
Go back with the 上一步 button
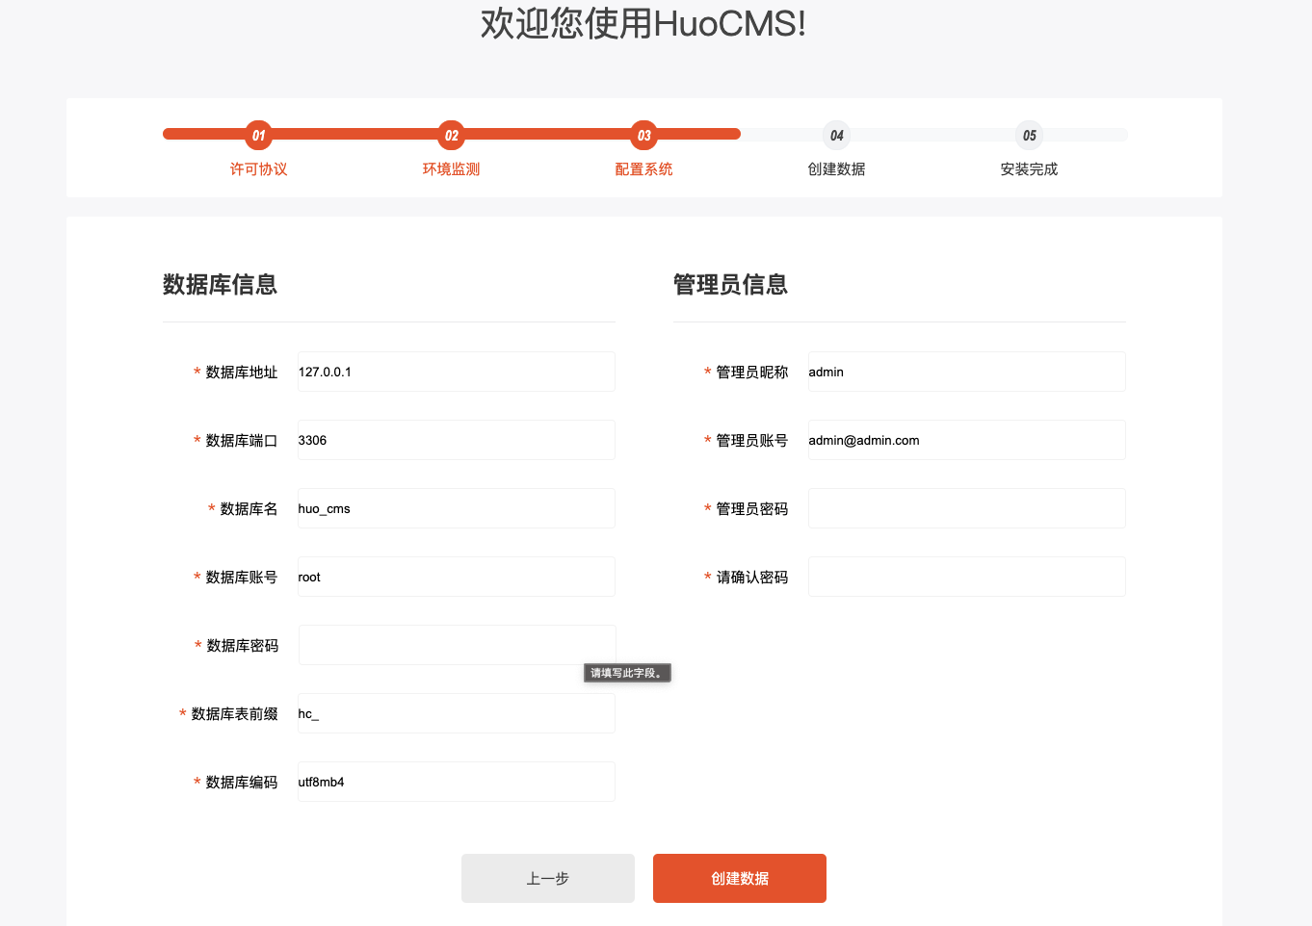tap(548, 878)
